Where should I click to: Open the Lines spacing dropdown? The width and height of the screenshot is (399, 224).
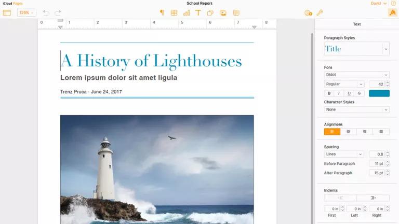point(344,154)
